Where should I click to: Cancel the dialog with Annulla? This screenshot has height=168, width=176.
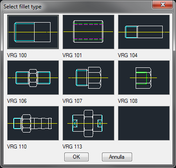[117, 157]
